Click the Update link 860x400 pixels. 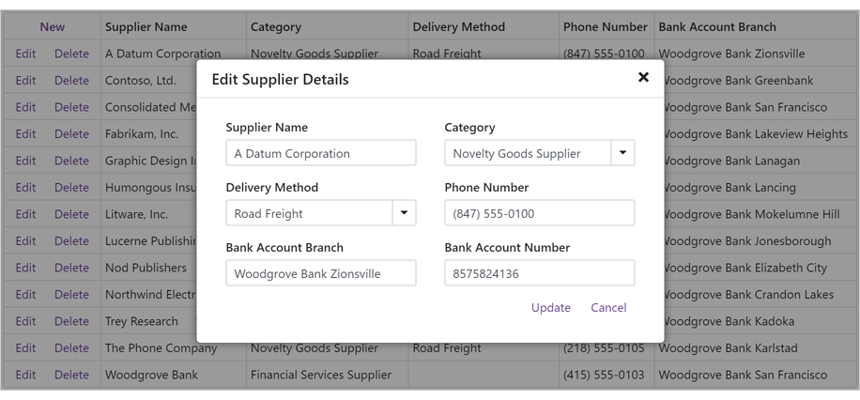[x=550, y=308]
